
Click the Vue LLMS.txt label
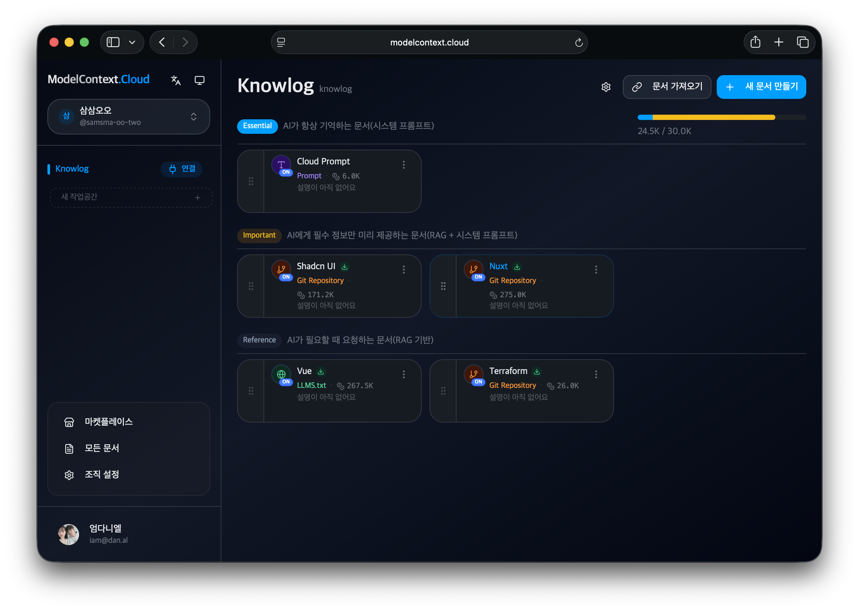(311, 385)
